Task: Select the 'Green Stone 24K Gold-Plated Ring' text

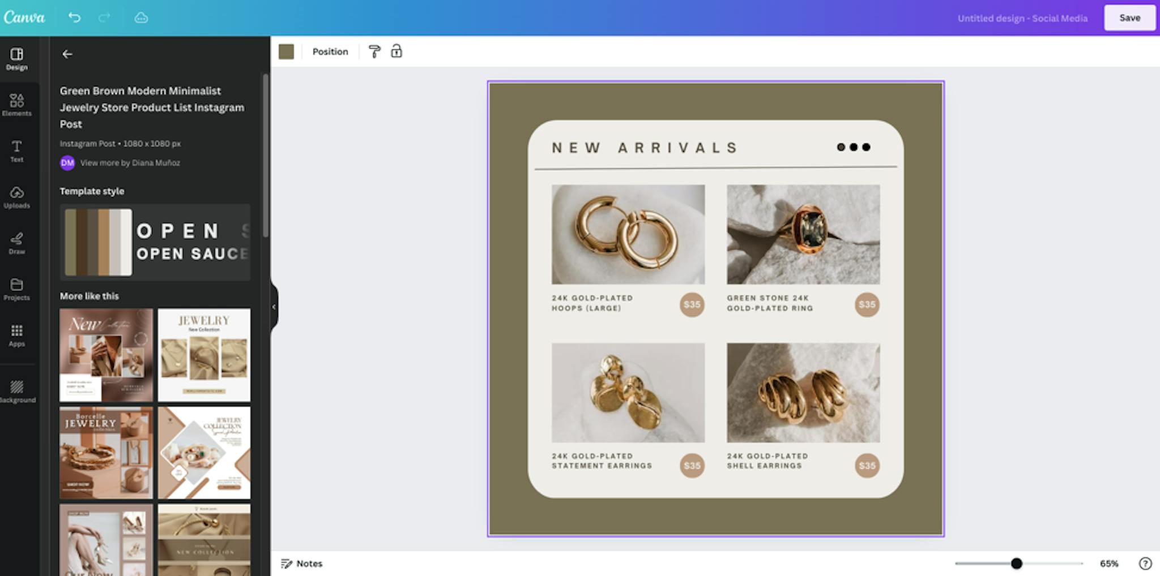Action: [x=770, y=303]
